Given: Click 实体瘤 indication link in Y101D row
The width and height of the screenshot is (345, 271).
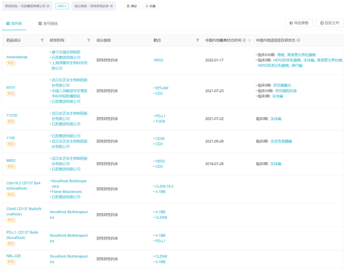Looking at the screenshot, I should (x=276, y=119).
